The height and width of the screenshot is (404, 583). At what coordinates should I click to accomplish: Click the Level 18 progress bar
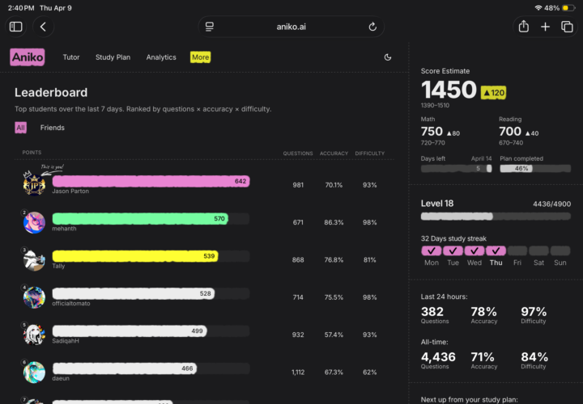[496, 217]
